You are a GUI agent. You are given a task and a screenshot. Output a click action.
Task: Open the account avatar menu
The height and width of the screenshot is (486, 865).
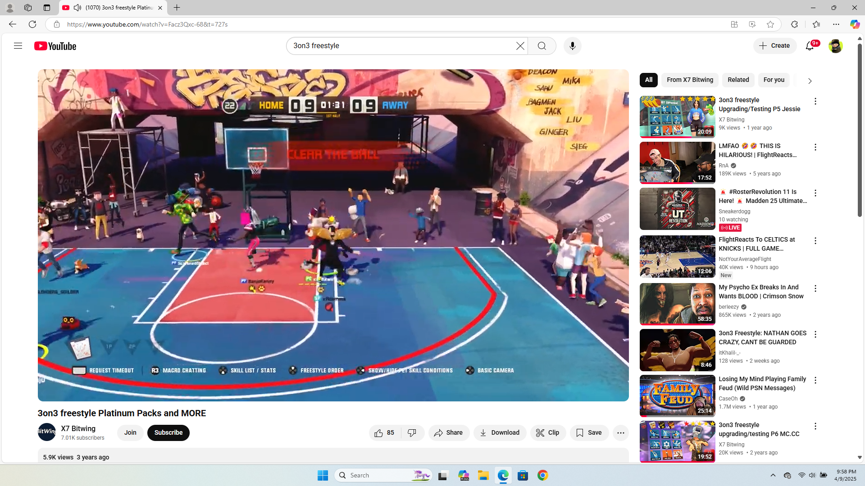[836, 46]
